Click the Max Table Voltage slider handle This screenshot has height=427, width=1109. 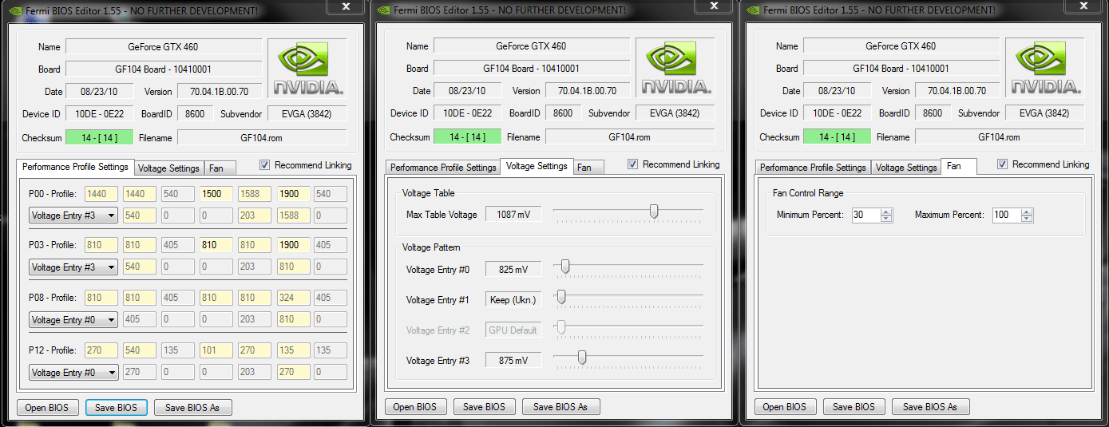click(x=654, y=211)
